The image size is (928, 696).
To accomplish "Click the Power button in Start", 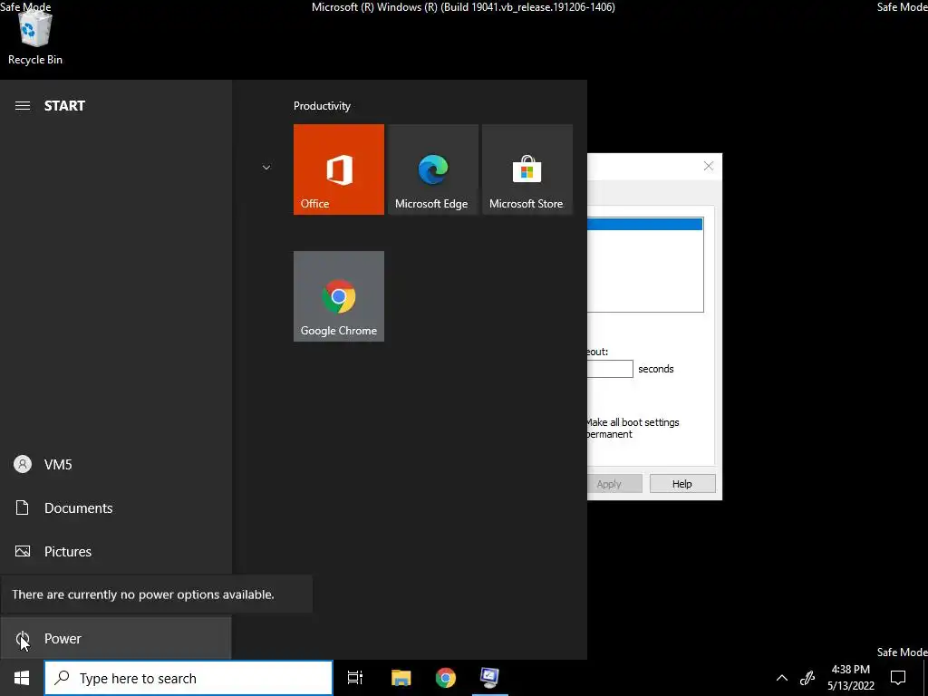I will click(x=115, y=639).
